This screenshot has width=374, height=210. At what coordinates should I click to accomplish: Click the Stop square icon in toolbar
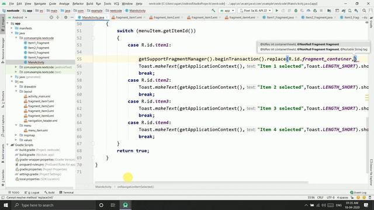[x=321, y=10]
